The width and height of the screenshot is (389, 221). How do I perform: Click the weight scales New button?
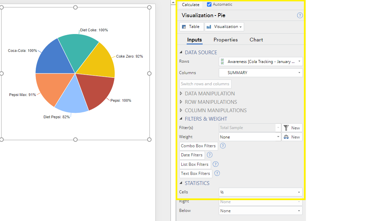click(x=292, y=137)
